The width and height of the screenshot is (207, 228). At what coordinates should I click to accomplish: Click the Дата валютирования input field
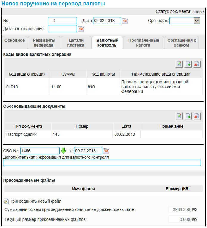click(x=62, y=29)
